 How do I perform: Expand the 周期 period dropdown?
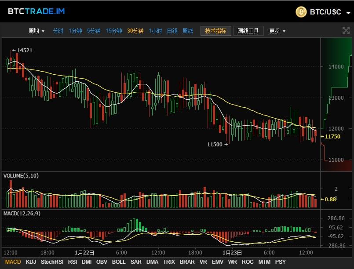36,31
